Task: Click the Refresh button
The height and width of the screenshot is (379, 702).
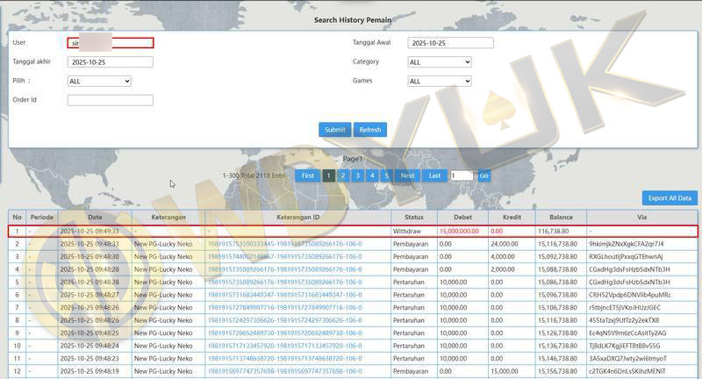Action: point(370,130)
